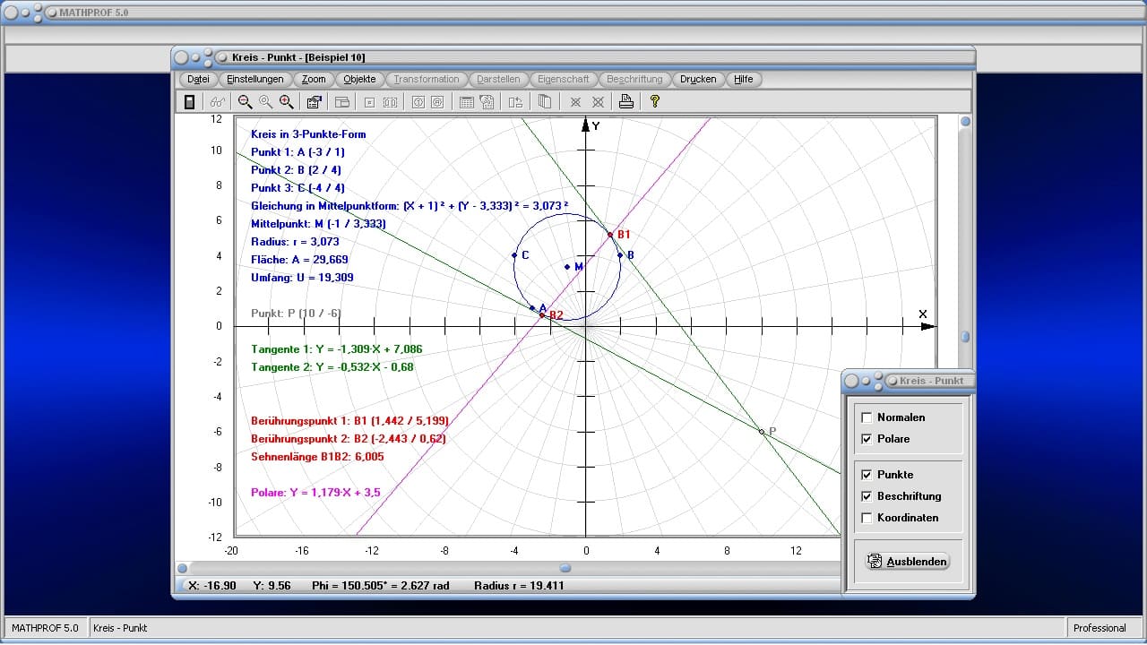1147x645 pixels.
Task: Click the reset zoom magnifier icon
Action: 265,102
